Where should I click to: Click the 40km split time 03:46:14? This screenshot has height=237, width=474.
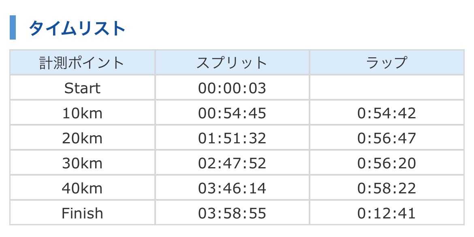tap(232, 189)
